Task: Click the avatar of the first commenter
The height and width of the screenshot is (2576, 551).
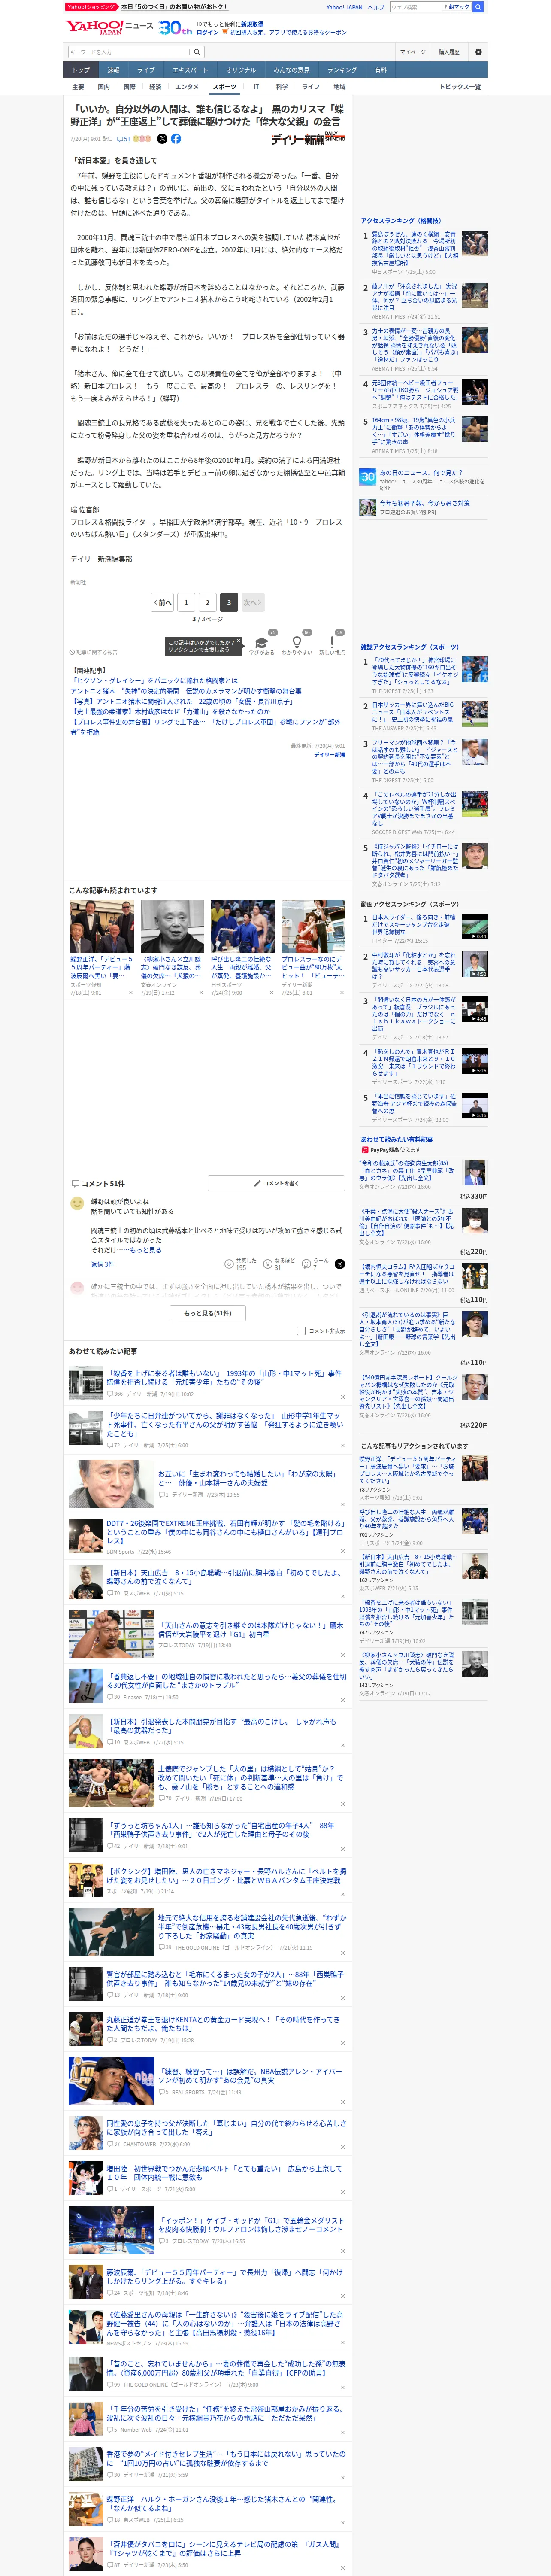Action: click(x=77, y=1204)
